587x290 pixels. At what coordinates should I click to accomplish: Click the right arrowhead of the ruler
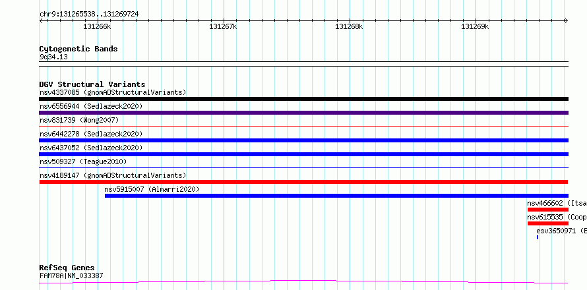(x=566, y=20)
